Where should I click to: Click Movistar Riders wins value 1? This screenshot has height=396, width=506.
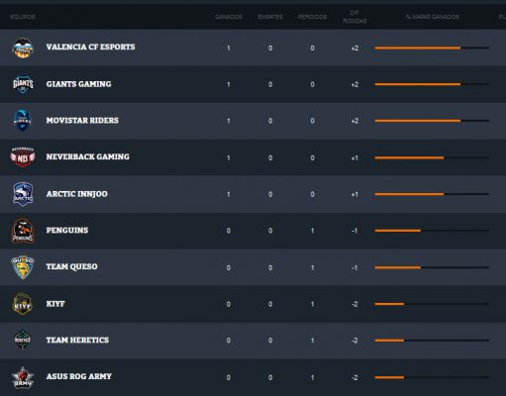pyautogui.click(x=229, y=121)
